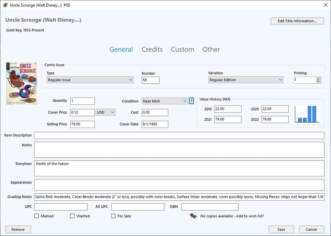Image resolution: width=331 pixels, height=236 pixels.
Task: Expand the Condition dropdown showing Near Mint
Action: point(165,101)
